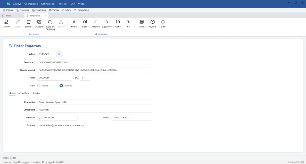Open the Ver menu

73,4
